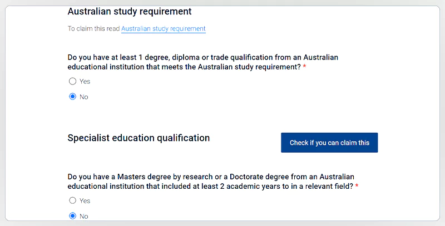The height and width of the screenshot is (226, 445).
Task: Open the Australian study requirement link
Action: click(164, 29)
